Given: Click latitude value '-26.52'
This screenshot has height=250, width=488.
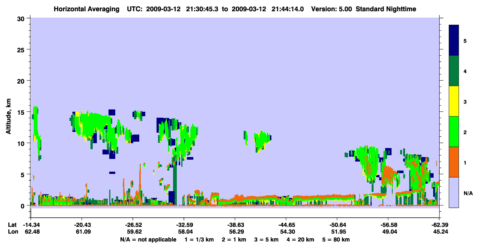Looking at the screenshot, I should (133, 225).
